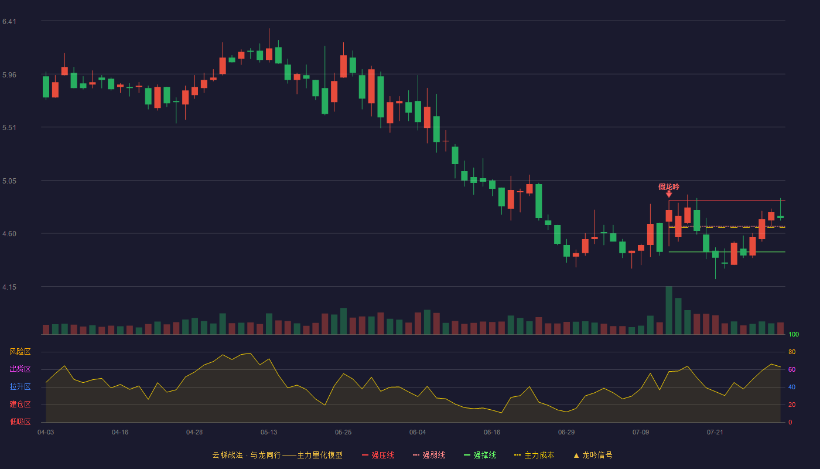820x469 pixels.
Task: Click the 低吸区 zone label
Action: click(x=20, y=422)
